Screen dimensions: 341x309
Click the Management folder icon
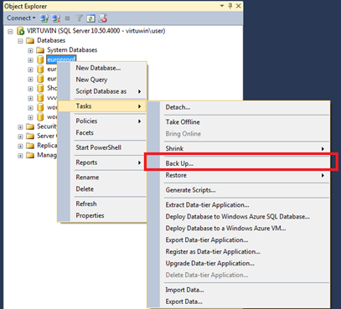(x=30, y=155)
